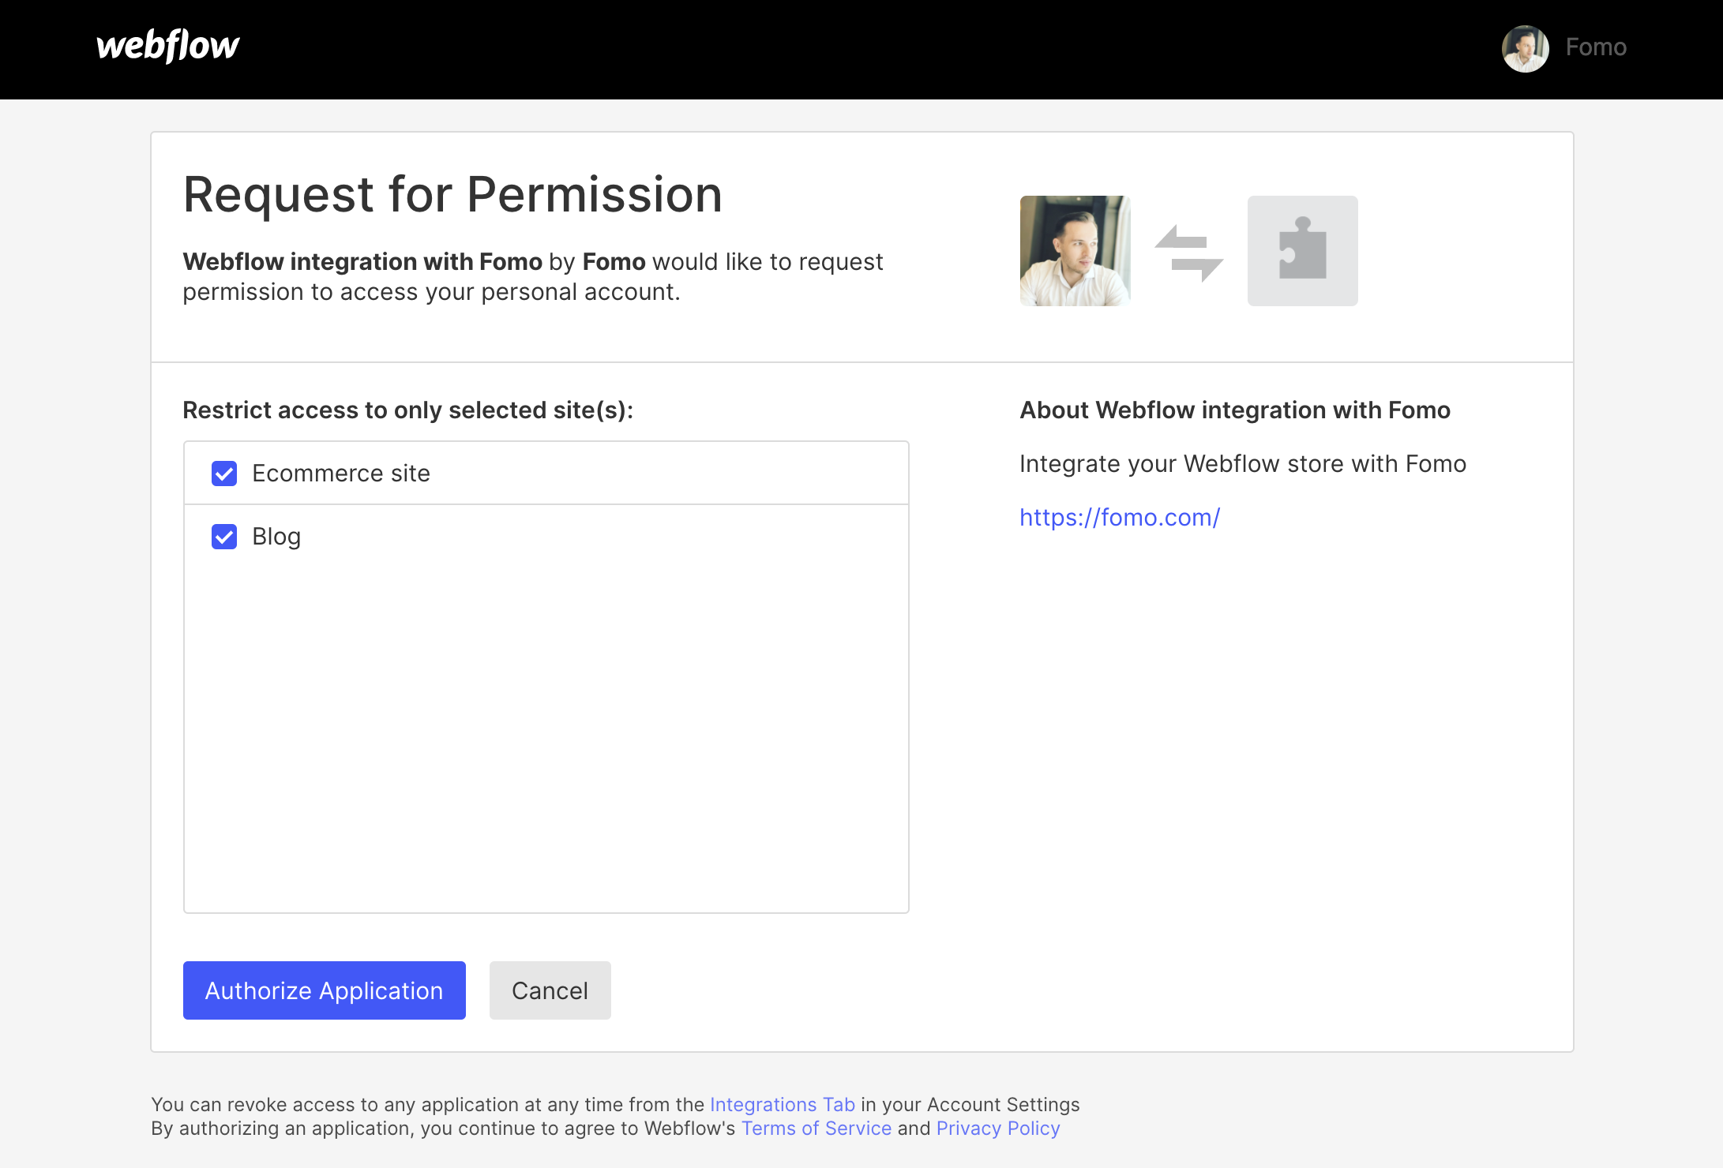Open the user avatar in the top bar
1723x1168 pixels.
[1525, 48]
